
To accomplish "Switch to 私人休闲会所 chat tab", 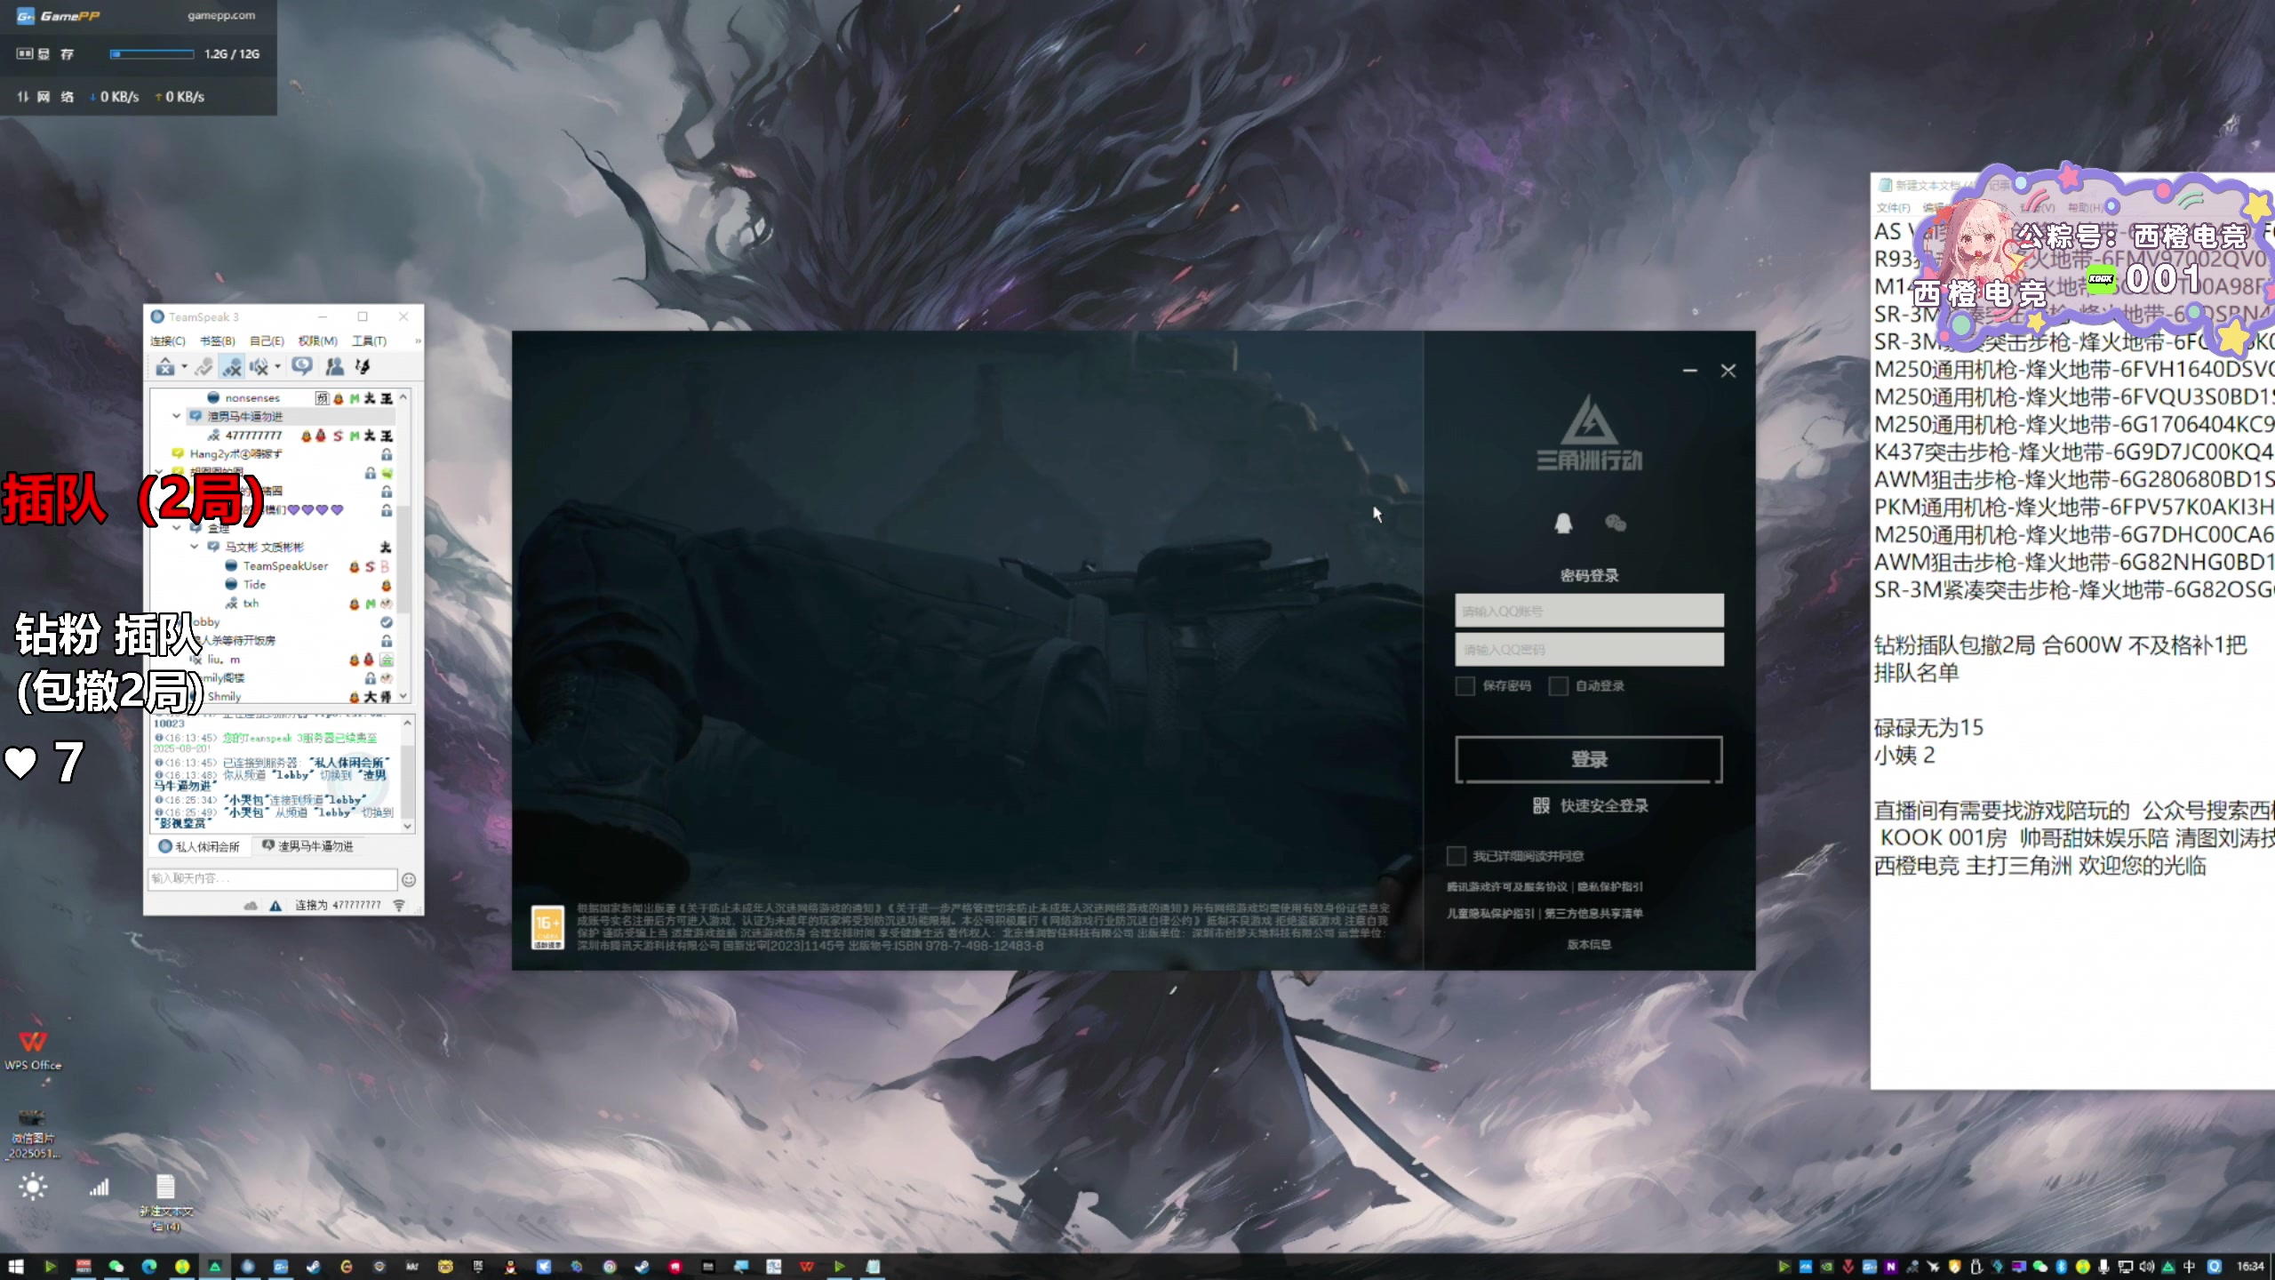I will 200,846.
